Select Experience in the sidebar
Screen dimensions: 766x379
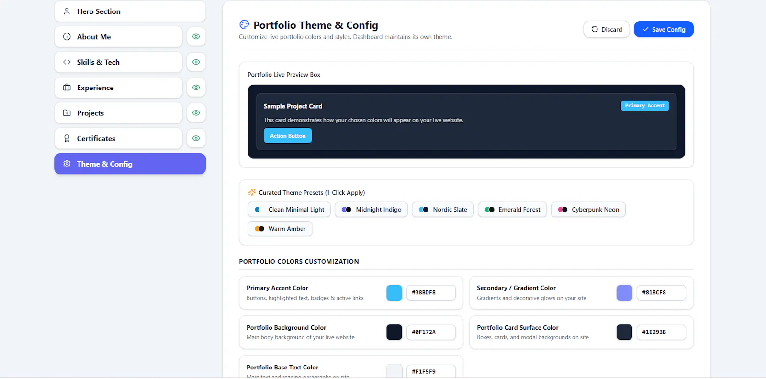click(118, 87)
